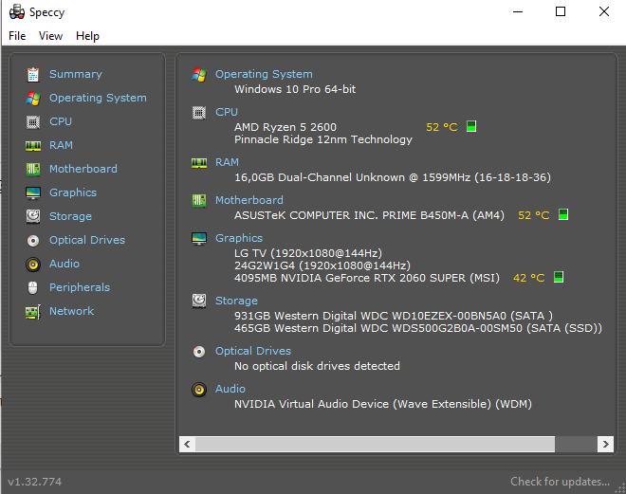Click the Windows 10 Pro 64-bit text
626x494 pixels.
click(295, 89)
